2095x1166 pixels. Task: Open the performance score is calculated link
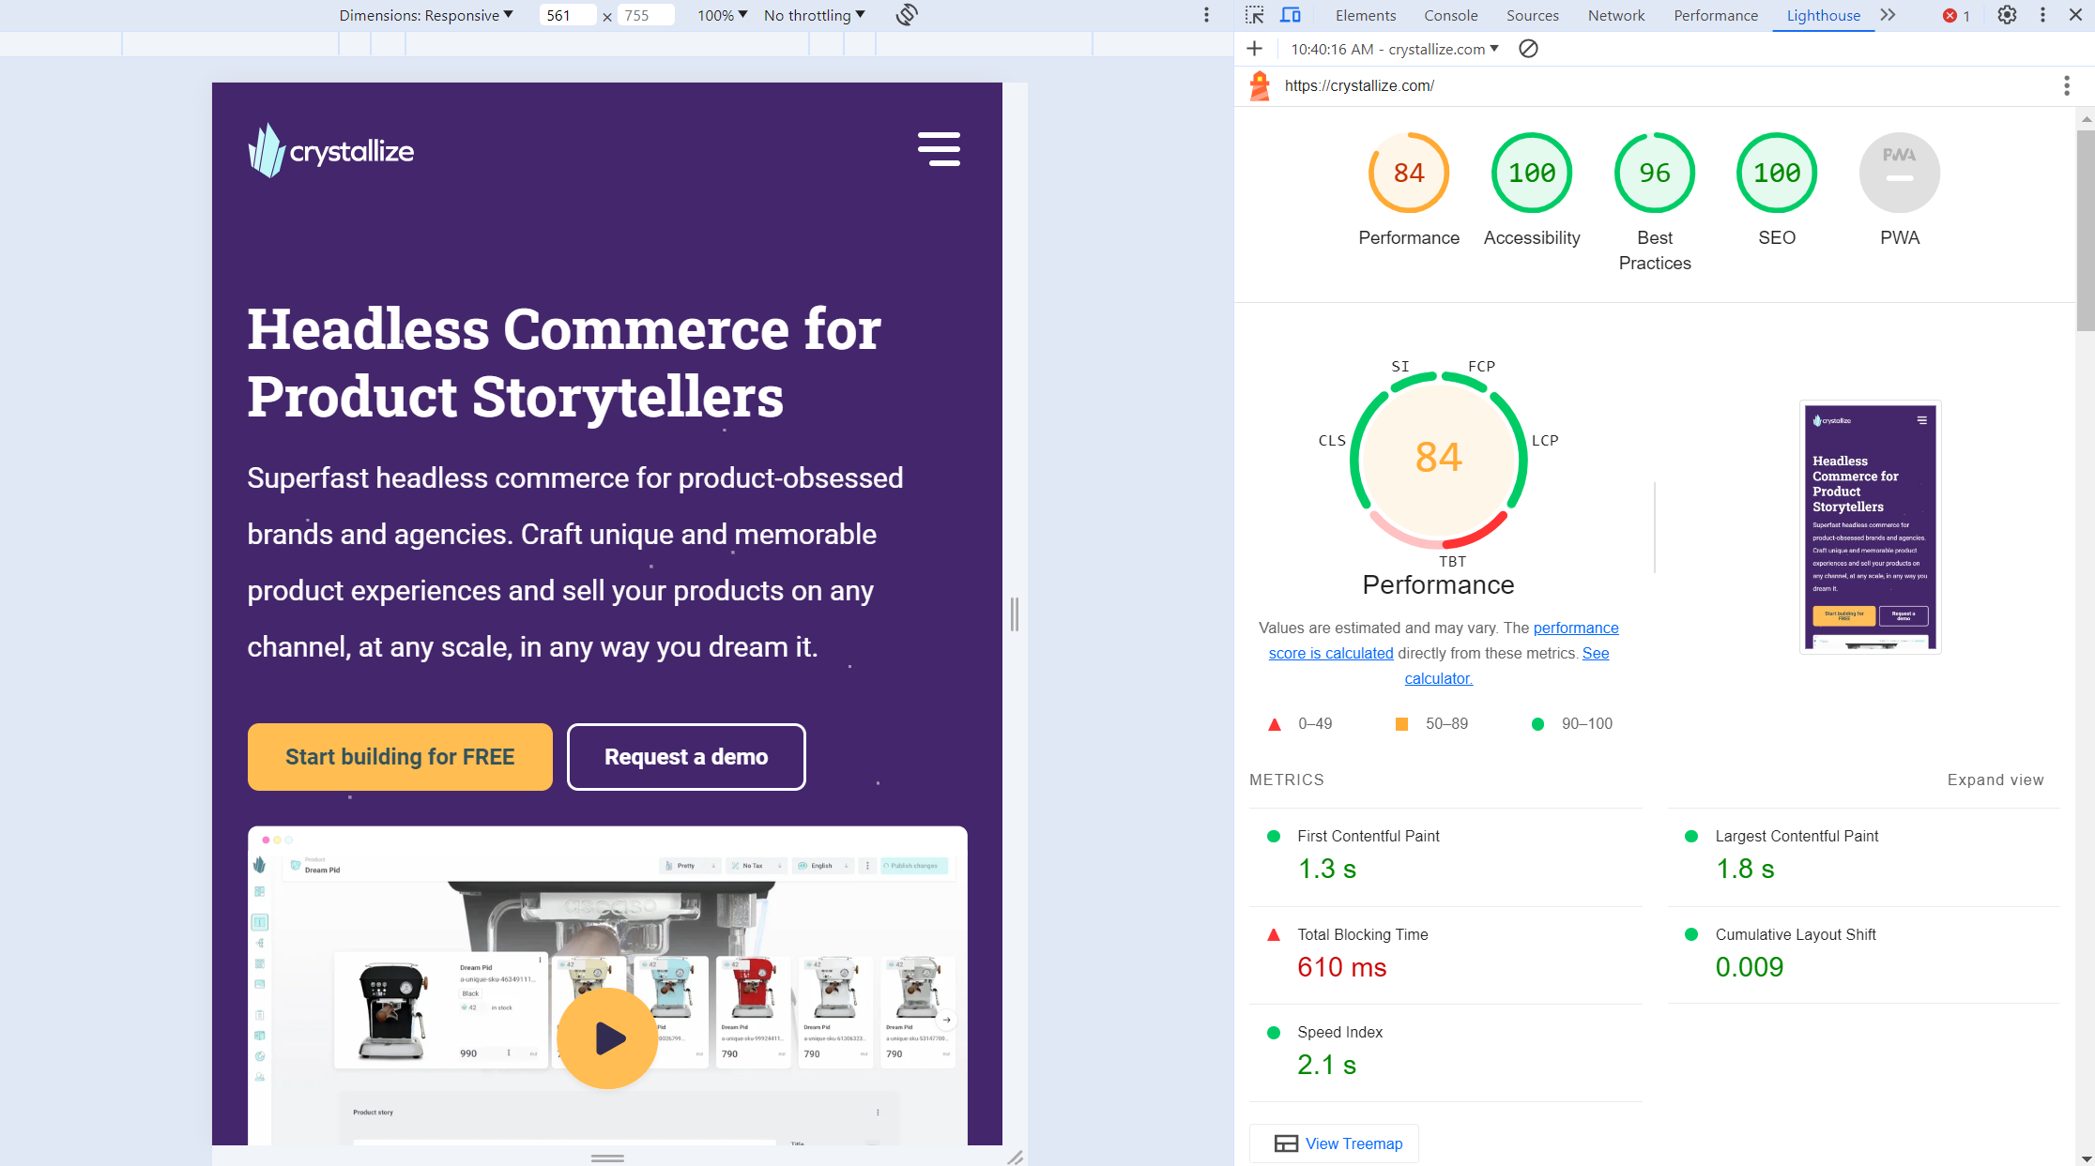[x=1444, y=641]
